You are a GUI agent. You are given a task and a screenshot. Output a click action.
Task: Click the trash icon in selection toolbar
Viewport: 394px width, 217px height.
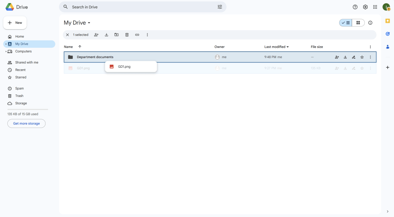point(127,35)
